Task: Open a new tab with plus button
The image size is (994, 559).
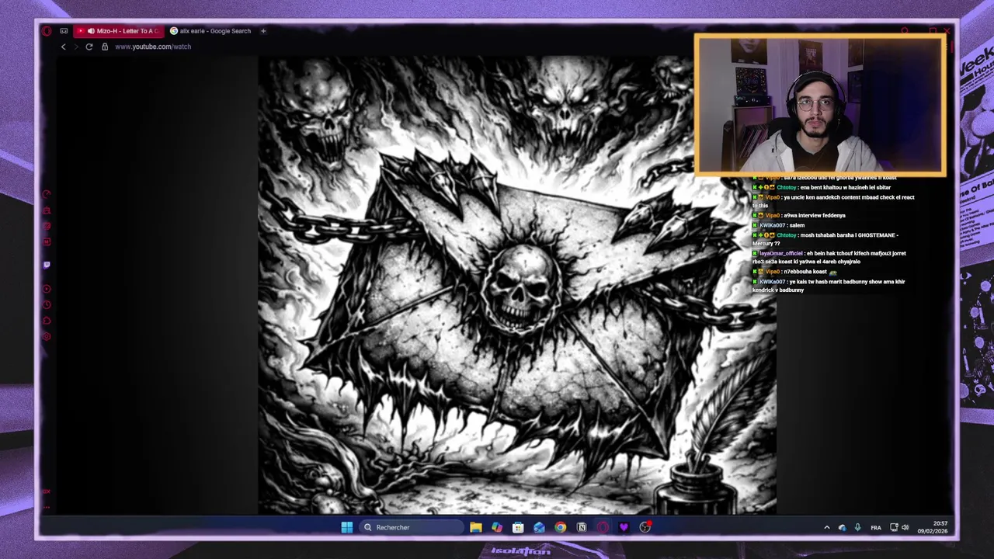Action: click(x=263, y=31)
